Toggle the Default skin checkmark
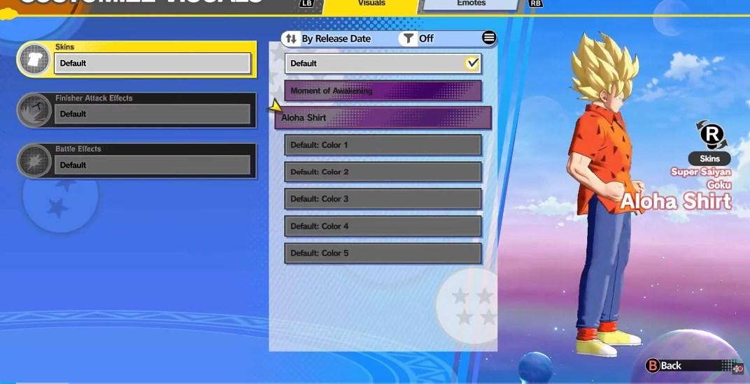Viewport: 750px width, 384px height. 472,63
